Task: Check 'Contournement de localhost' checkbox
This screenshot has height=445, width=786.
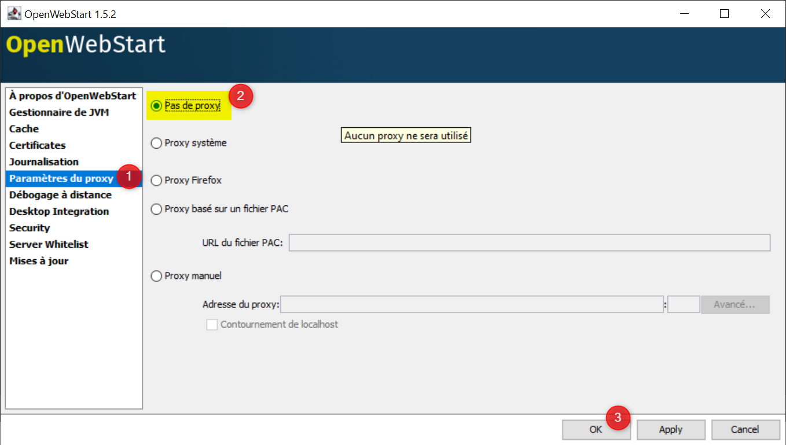Action: pos(212,325)
